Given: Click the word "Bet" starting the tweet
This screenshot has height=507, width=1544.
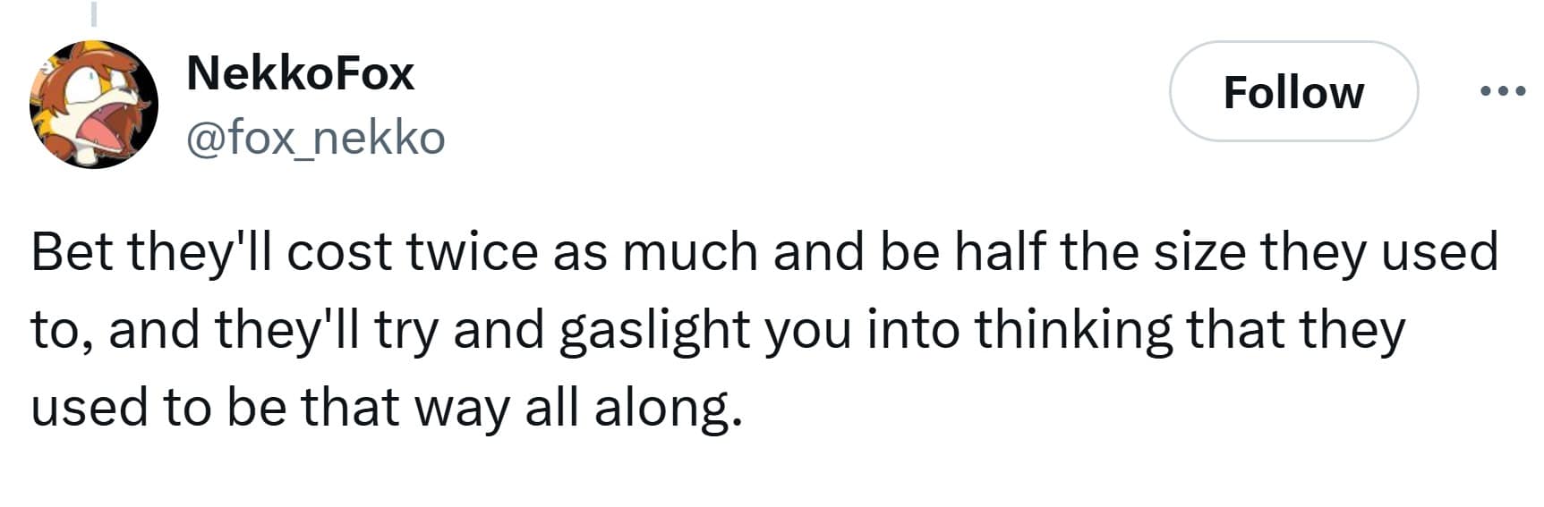Looking at the screenshot, I should coord(73,252).
